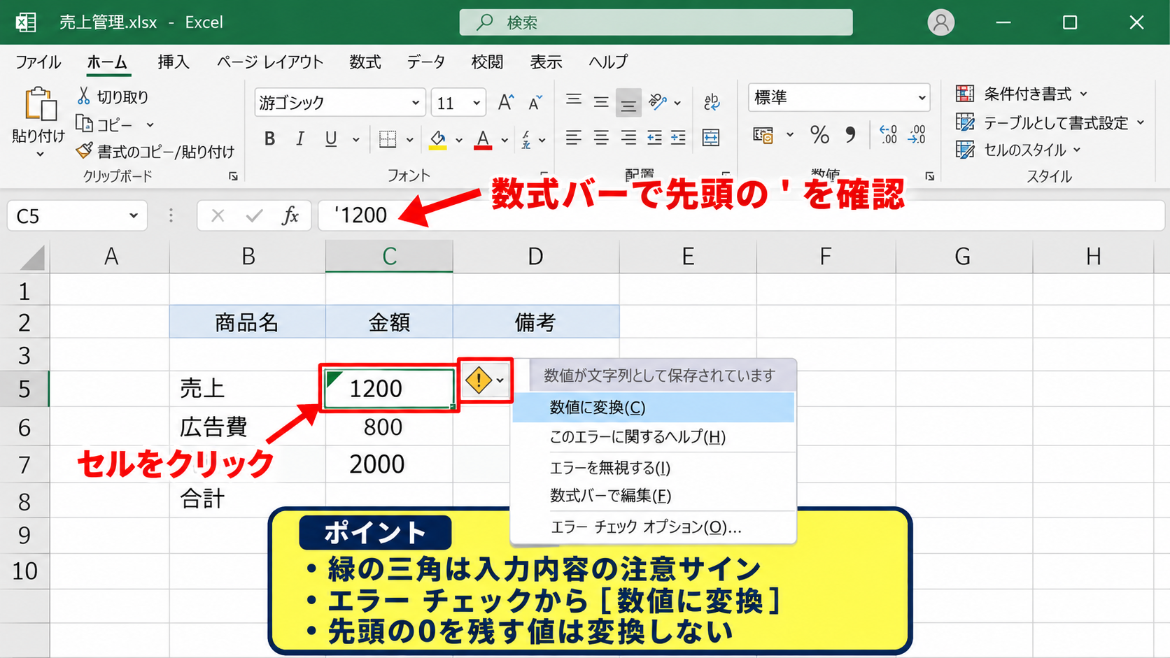Open the font size 11 dropdown
Viewport: 1170px width, 658px height.
pos(477,103)
